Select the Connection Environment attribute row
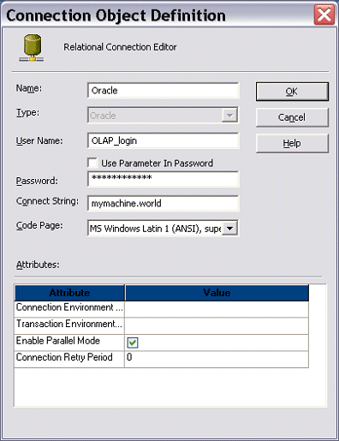The height and width of the screenshot is (441, 339). [x=162, y=309]
